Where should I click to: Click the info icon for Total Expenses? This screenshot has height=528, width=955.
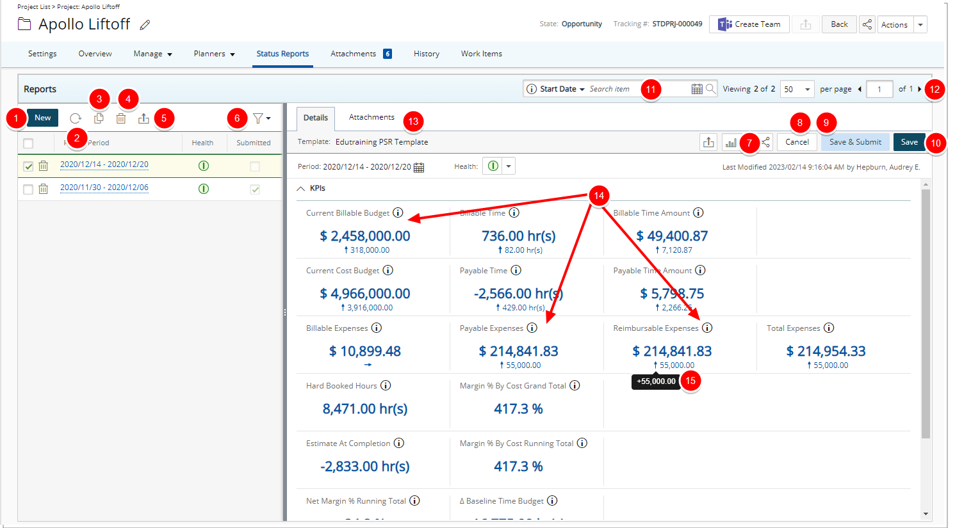(829, 328)
